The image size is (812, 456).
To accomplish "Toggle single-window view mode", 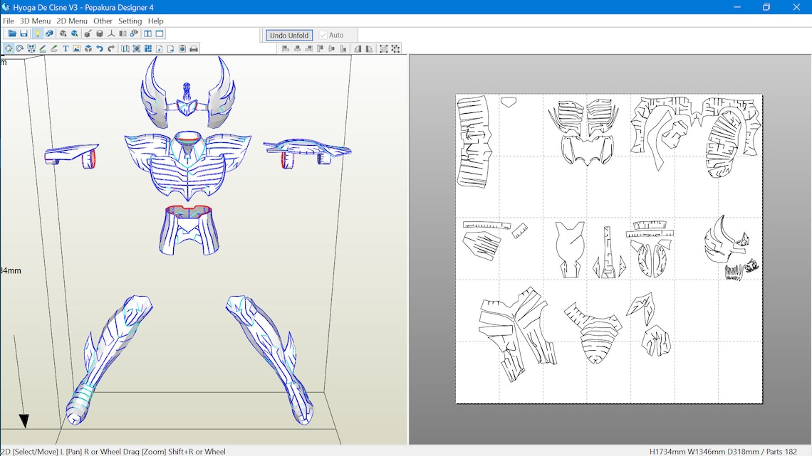I will click(x=160, y=33).
